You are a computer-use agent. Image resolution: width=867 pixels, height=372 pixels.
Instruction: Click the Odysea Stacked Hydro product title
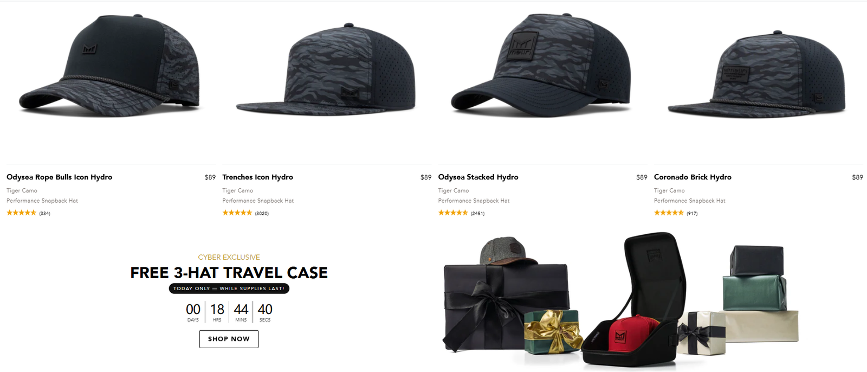pyautogui.click(x=478, y=177)
